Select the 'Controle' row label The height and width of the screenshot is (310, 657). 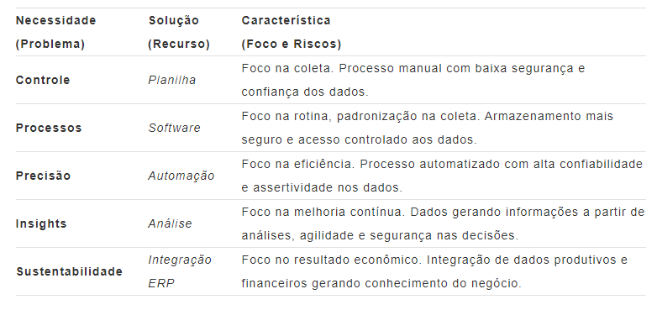point(43,80)
